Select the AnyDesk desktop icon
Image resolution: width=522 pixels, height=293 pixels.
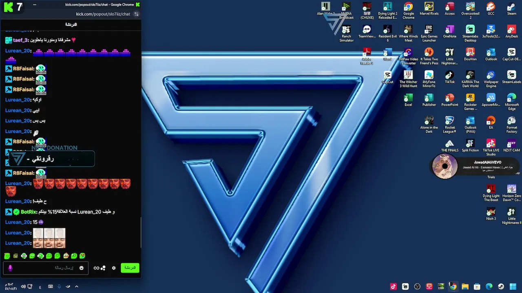tap(511, 32)
